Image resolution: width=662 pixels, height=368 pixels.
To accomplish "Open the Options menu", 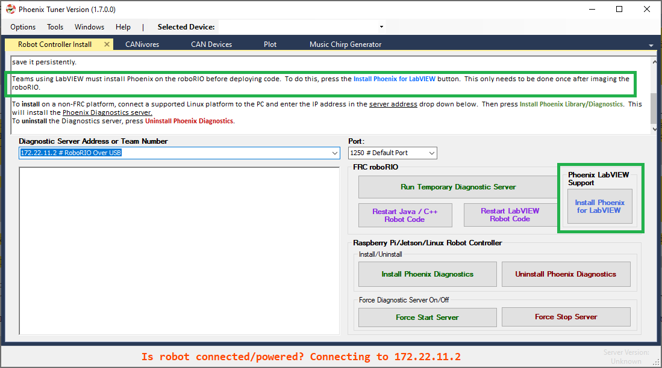I will coord(23,27).
